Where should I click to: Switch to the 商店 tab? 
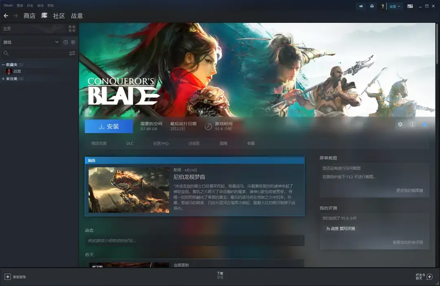point(29,16)
